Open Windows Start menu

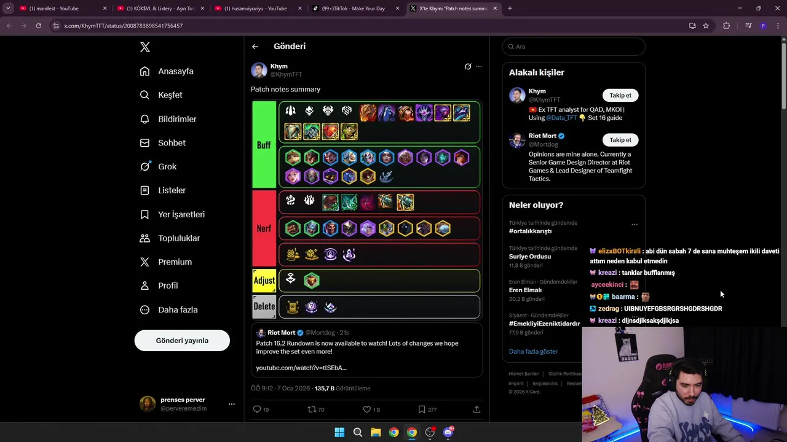click(x=339, y=432)
